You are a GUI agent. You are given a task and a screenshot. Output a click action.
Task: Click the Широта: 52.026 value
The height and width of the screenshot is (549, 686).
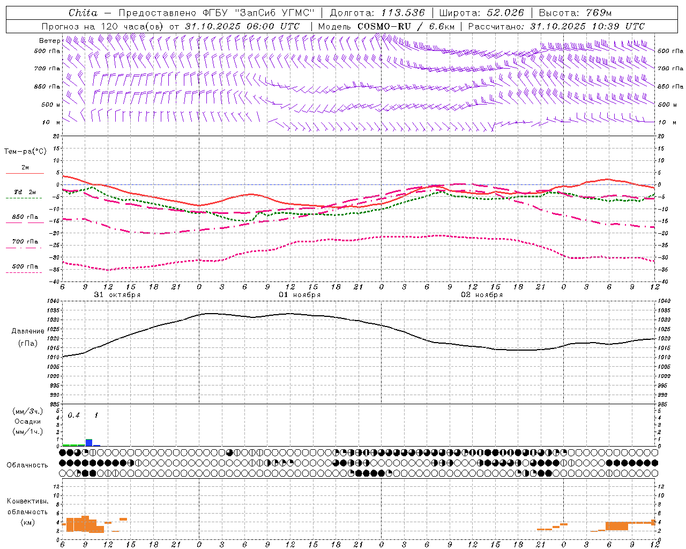(x=481, y=13)
